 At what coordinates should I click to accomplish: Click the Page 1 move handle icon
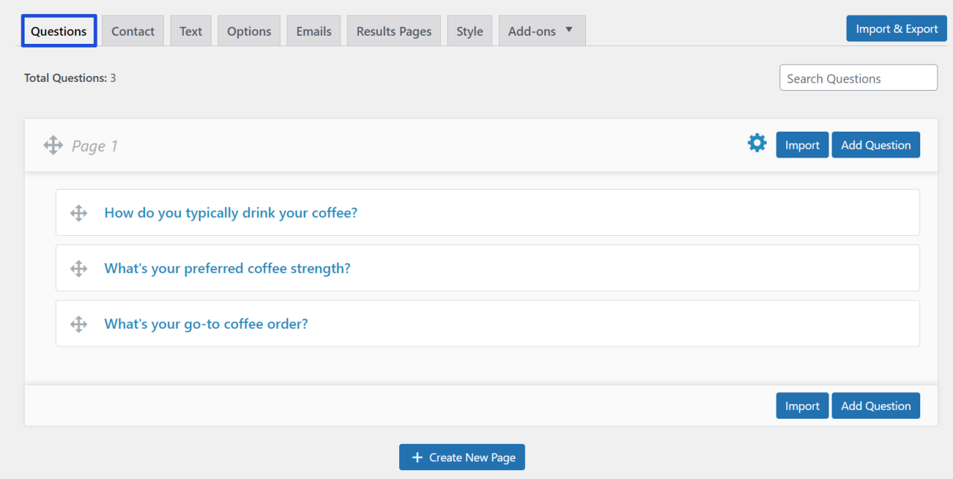click(x=53, y=145)
